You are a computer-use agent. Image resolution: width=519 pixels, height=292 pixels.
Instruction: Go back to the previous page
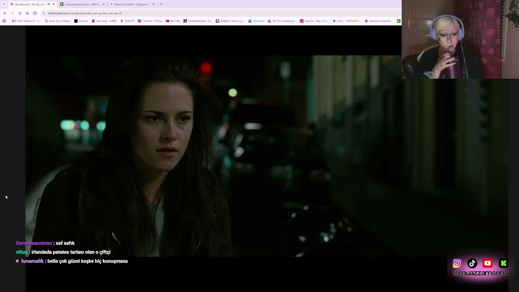click(4, 13)
